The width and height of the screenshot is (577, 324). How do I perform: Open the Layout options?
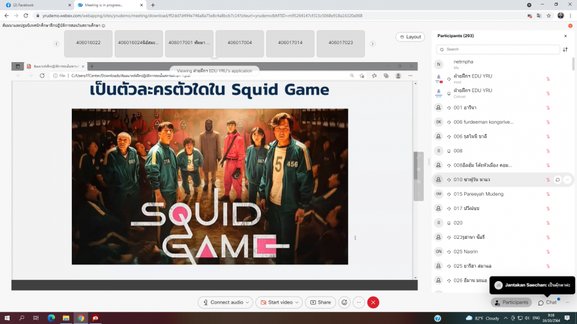tap(410, 36)
